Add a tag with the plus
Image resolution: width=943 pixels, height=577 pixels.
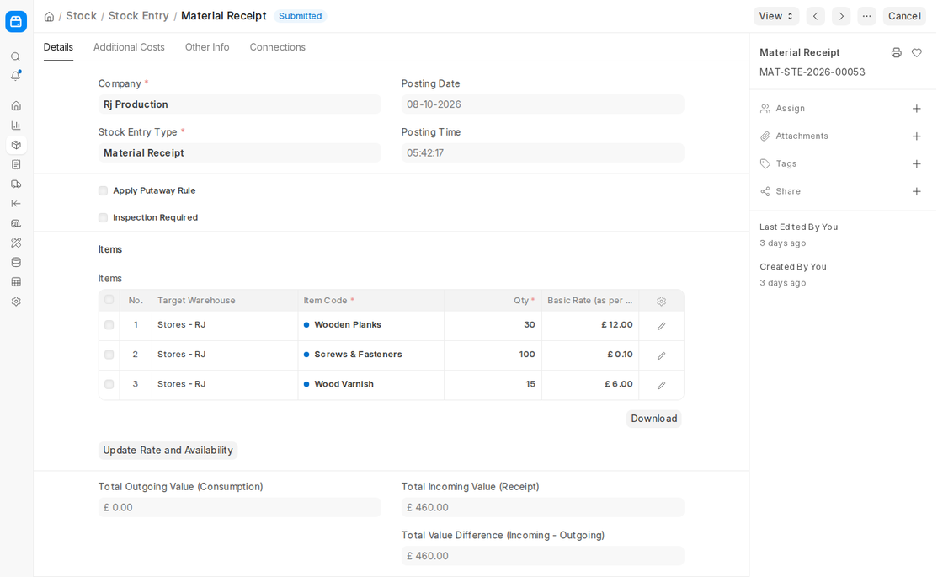(917, 163)
